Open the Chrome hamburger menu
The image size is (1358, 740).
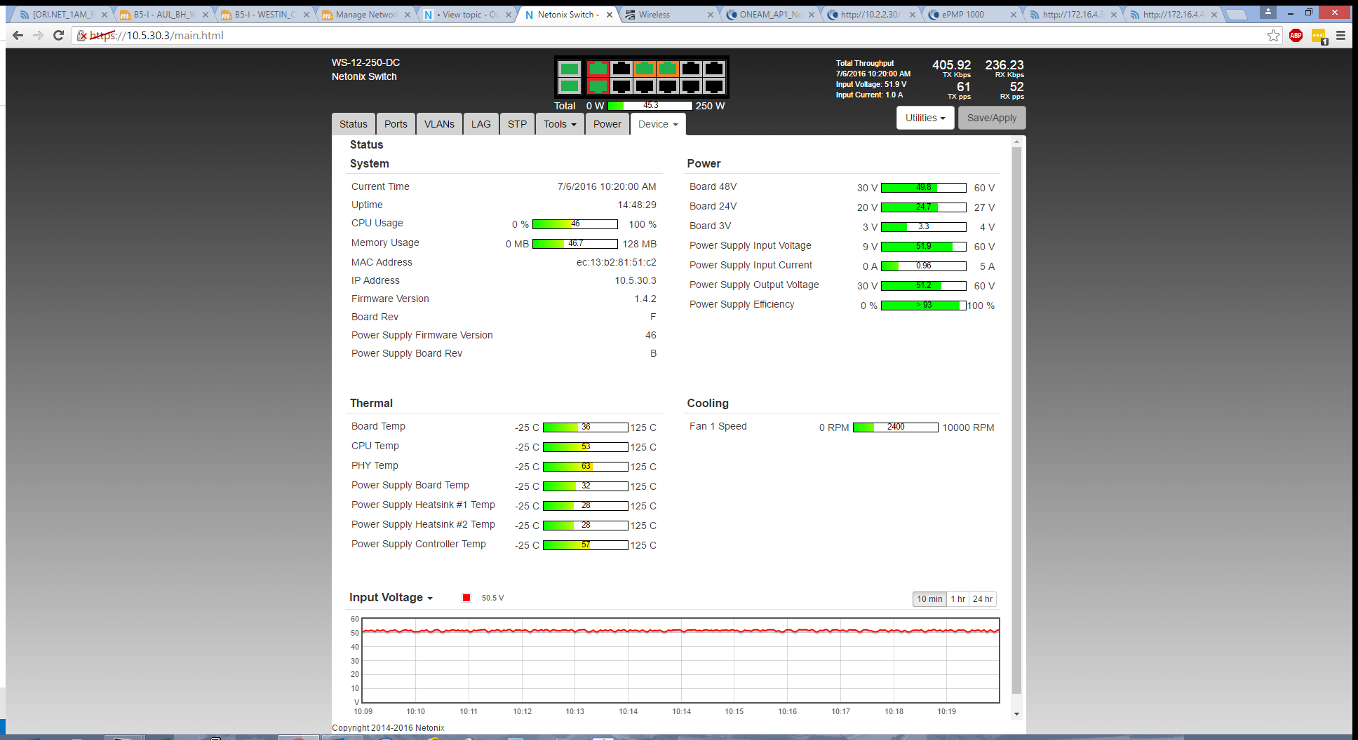tap(1340, 36)
